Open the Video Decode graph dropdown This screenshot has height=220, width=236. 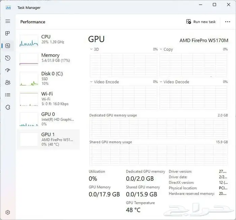point(161,82)
